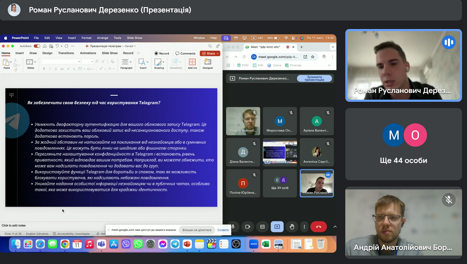Bookmark page with Chrome star icon
467x264 pixels.
click(x=312, y=57)
